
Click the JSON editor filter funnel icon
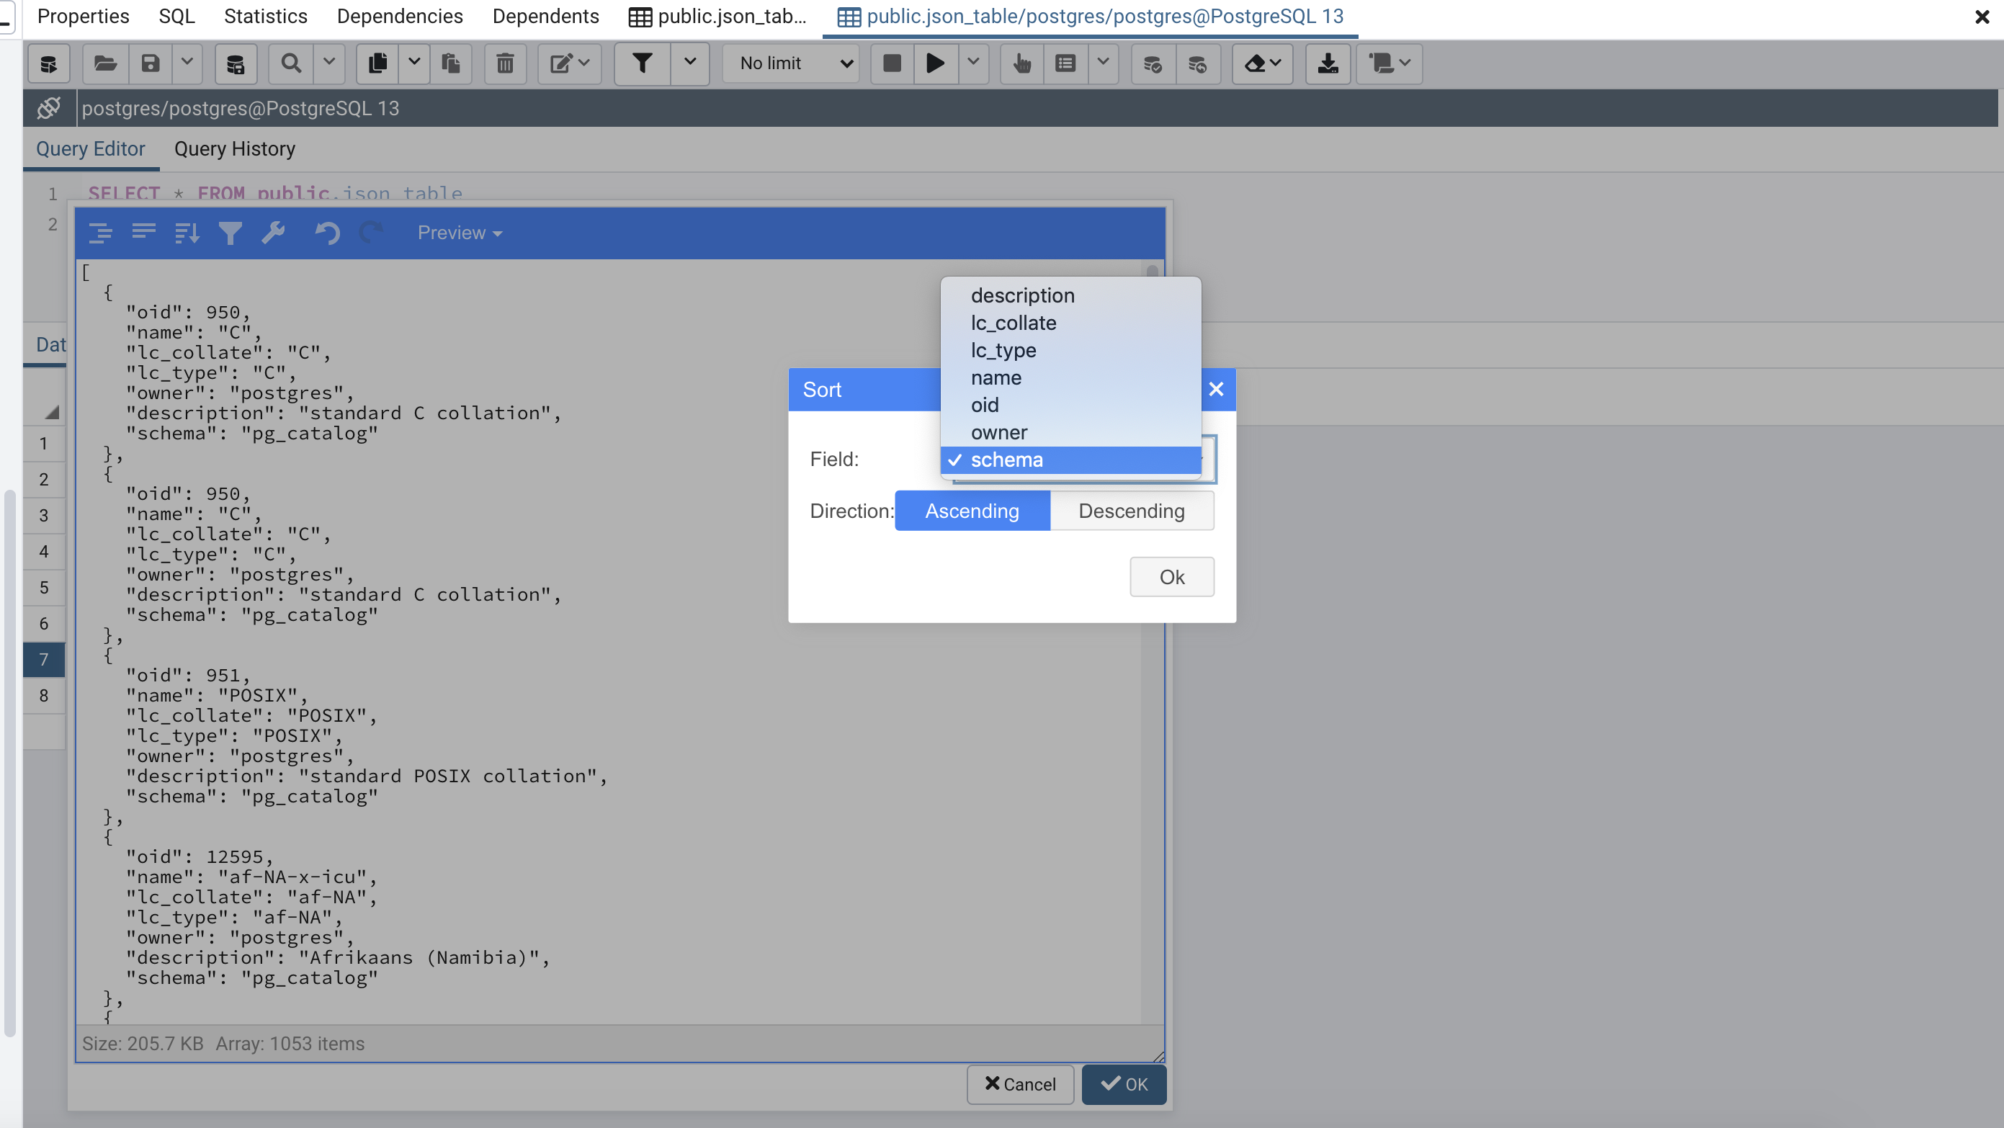point(231,233)
